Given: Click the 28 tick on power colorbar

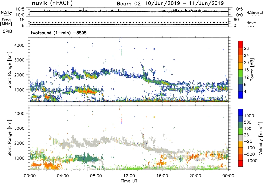Looking at the screenshot, I should [246, 48].
